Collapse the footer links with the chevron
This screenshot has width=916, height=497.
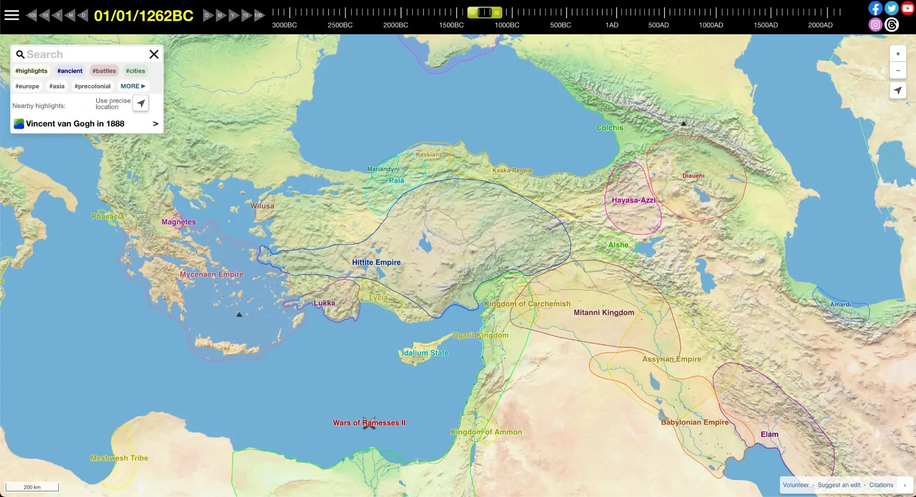coord(905,485)
